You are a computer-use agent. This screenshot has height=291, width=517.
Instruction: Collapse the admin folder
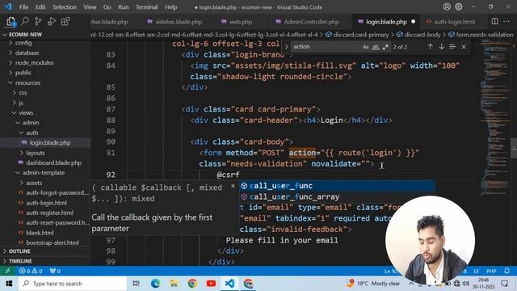click(45, 122)
